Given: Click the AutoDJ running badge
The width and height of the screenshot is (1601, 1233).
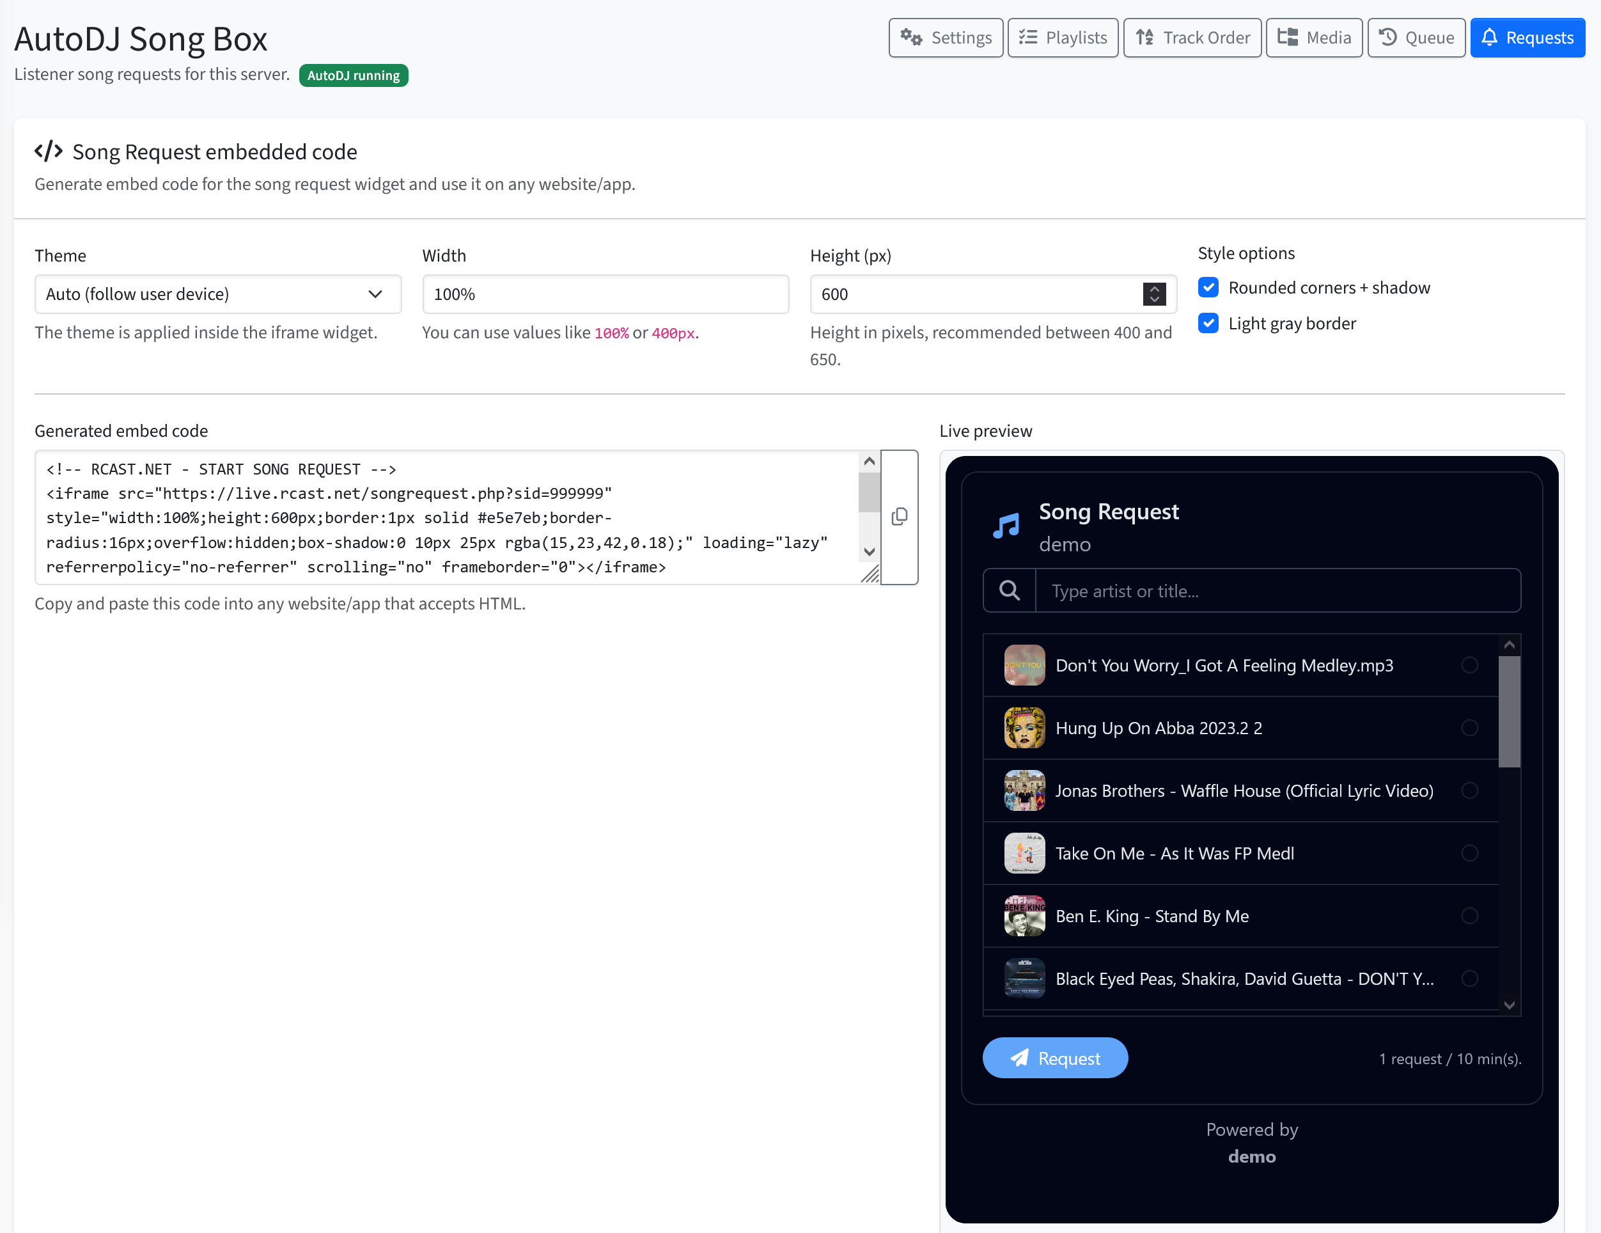Looking at the screenshot, I should 354,75.
